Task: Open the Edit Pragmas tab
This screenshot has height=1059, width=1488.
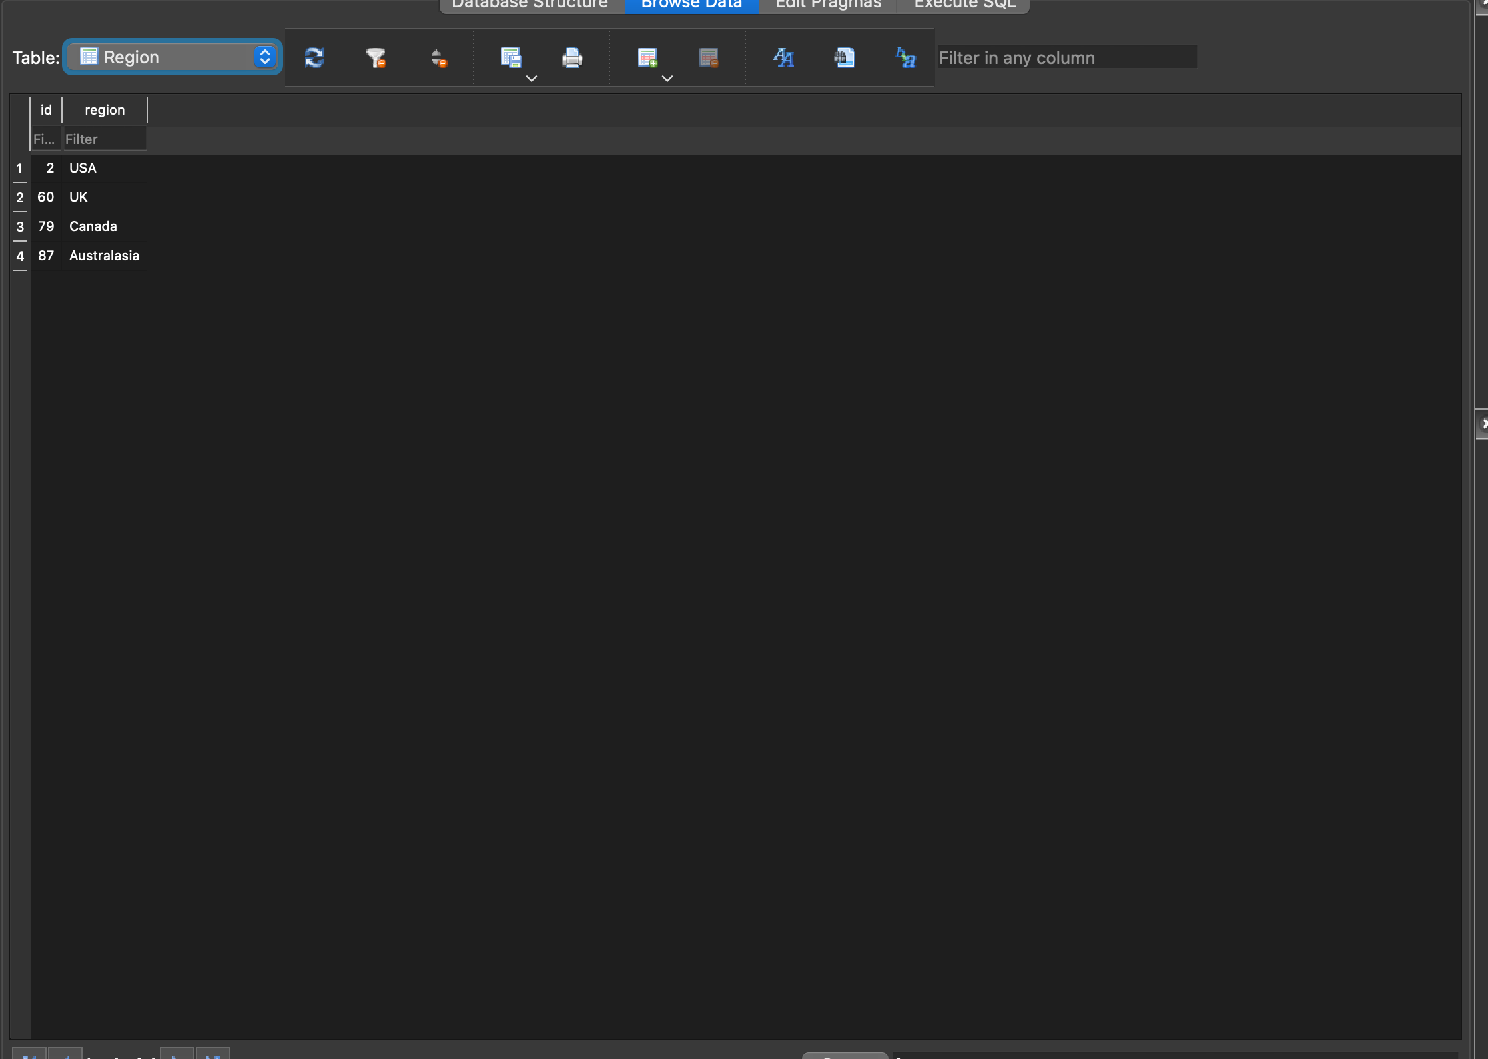Action: 828,4
